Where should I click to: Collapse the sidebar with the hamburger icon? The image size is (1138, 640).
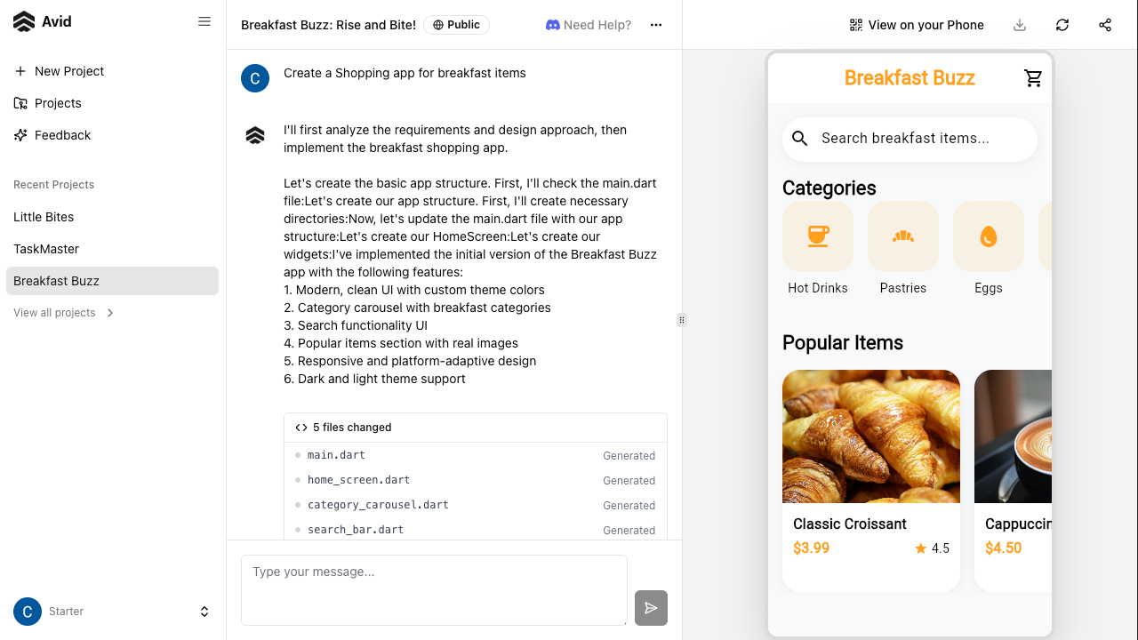(x=204, y=21)
